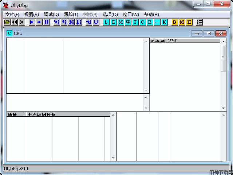
Task: Open Memory map with cyan M button
Action: 121,22
